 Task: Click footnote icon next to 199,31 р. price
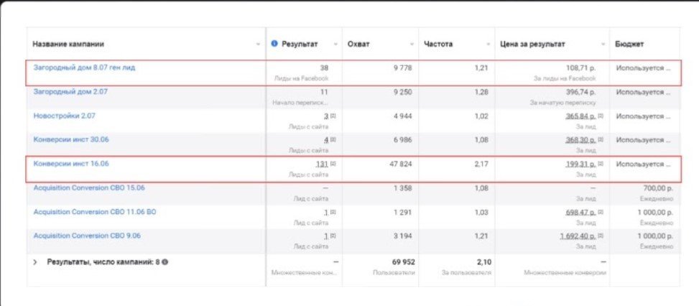pos(601,164)
